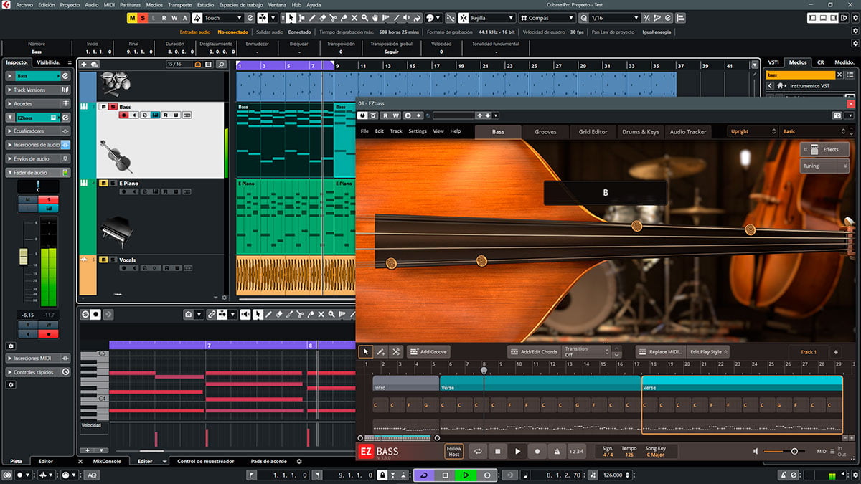Viewport: 861px width, 484px height.
Task: Open the EZbass Upright instrument dropdown
Action: click(752, 131)
